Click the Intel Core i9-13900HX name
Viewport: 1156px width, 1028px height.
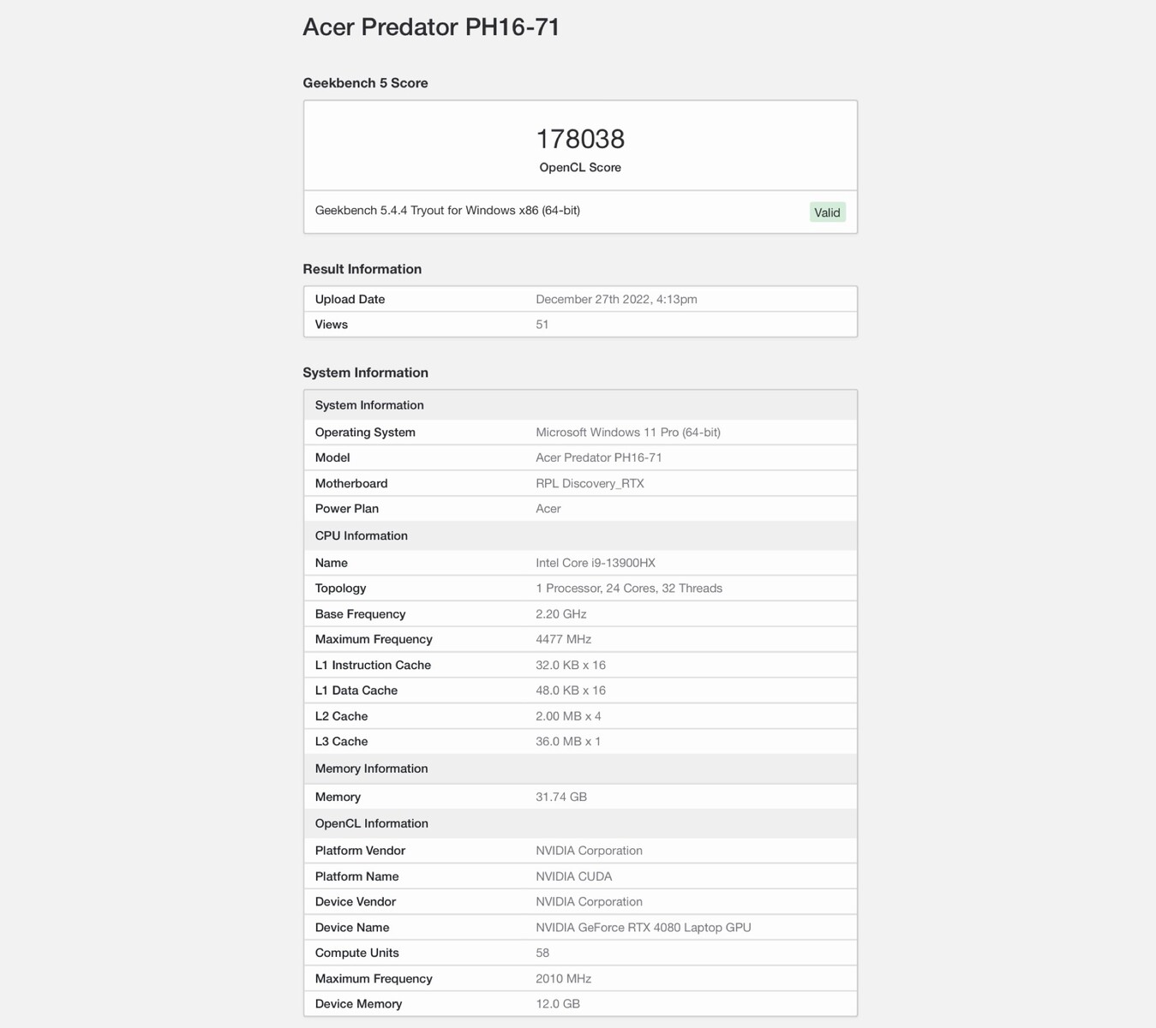click(596, 563)
